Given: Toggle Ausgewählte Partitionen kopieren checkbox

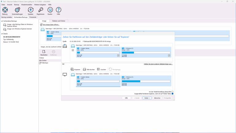Looking at the screenshot, I should pos(172,94).
